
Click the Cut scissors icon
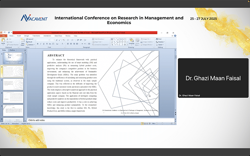[x=7, y=39]
